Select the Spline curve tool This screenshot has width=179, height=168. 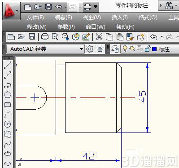coord(8,144)
